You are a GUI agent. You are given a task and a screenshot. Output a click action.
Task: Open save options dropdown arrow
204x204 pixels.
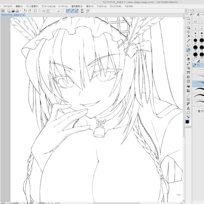coord(20,11)
